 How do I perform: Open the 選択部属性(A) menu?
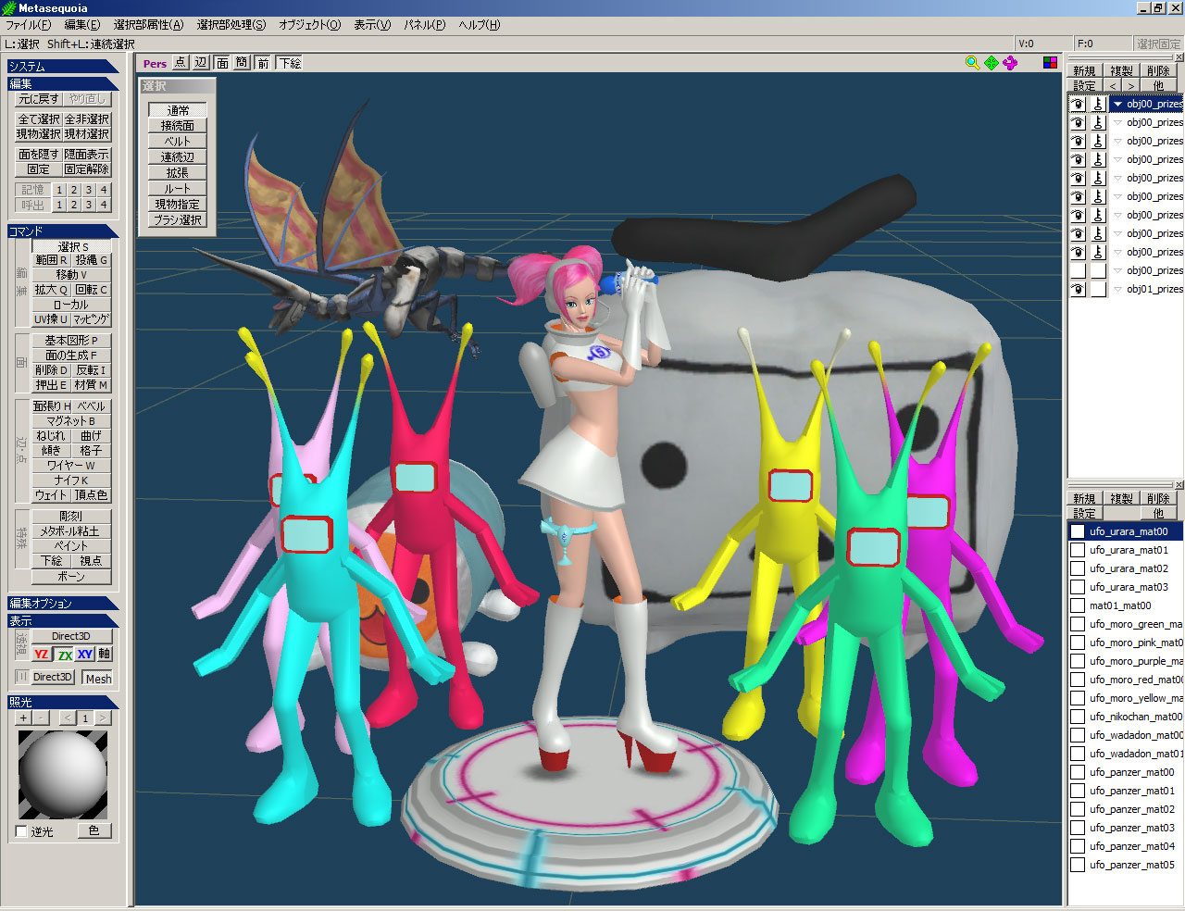pos(148,25)
